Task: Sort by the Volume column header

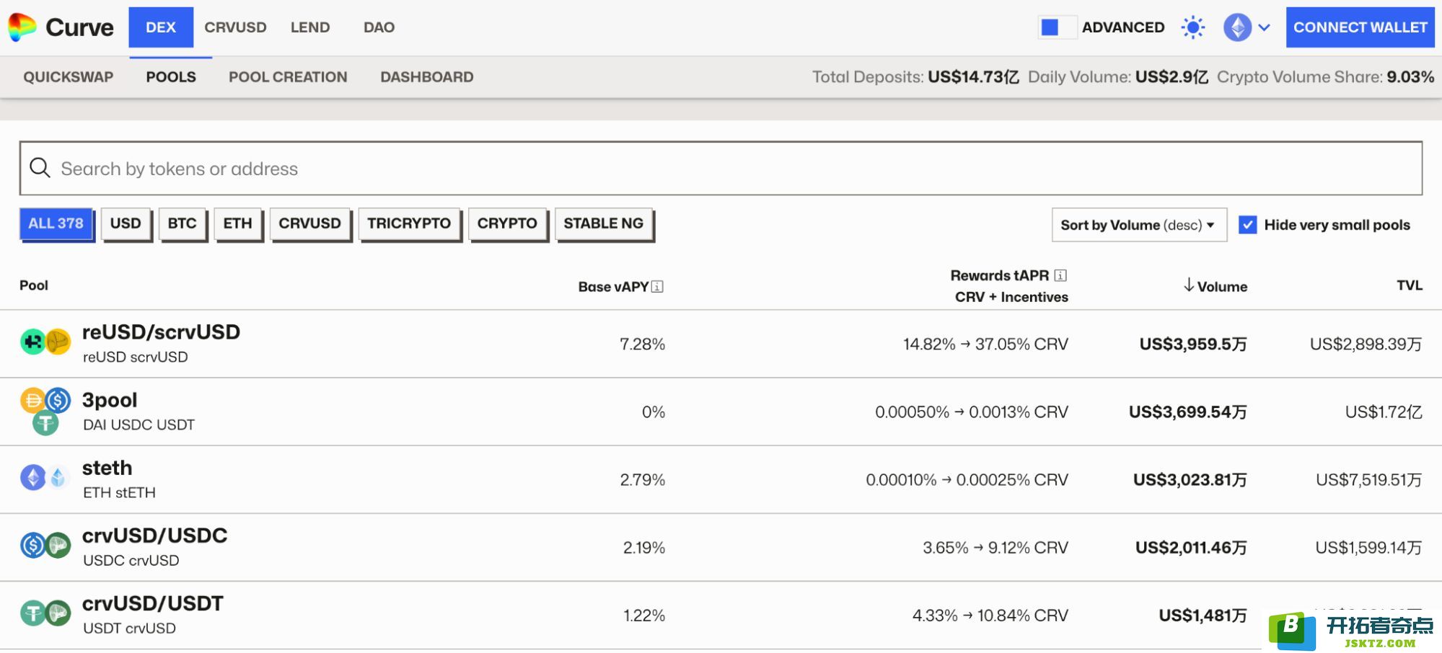Action: coord(1215,286)
